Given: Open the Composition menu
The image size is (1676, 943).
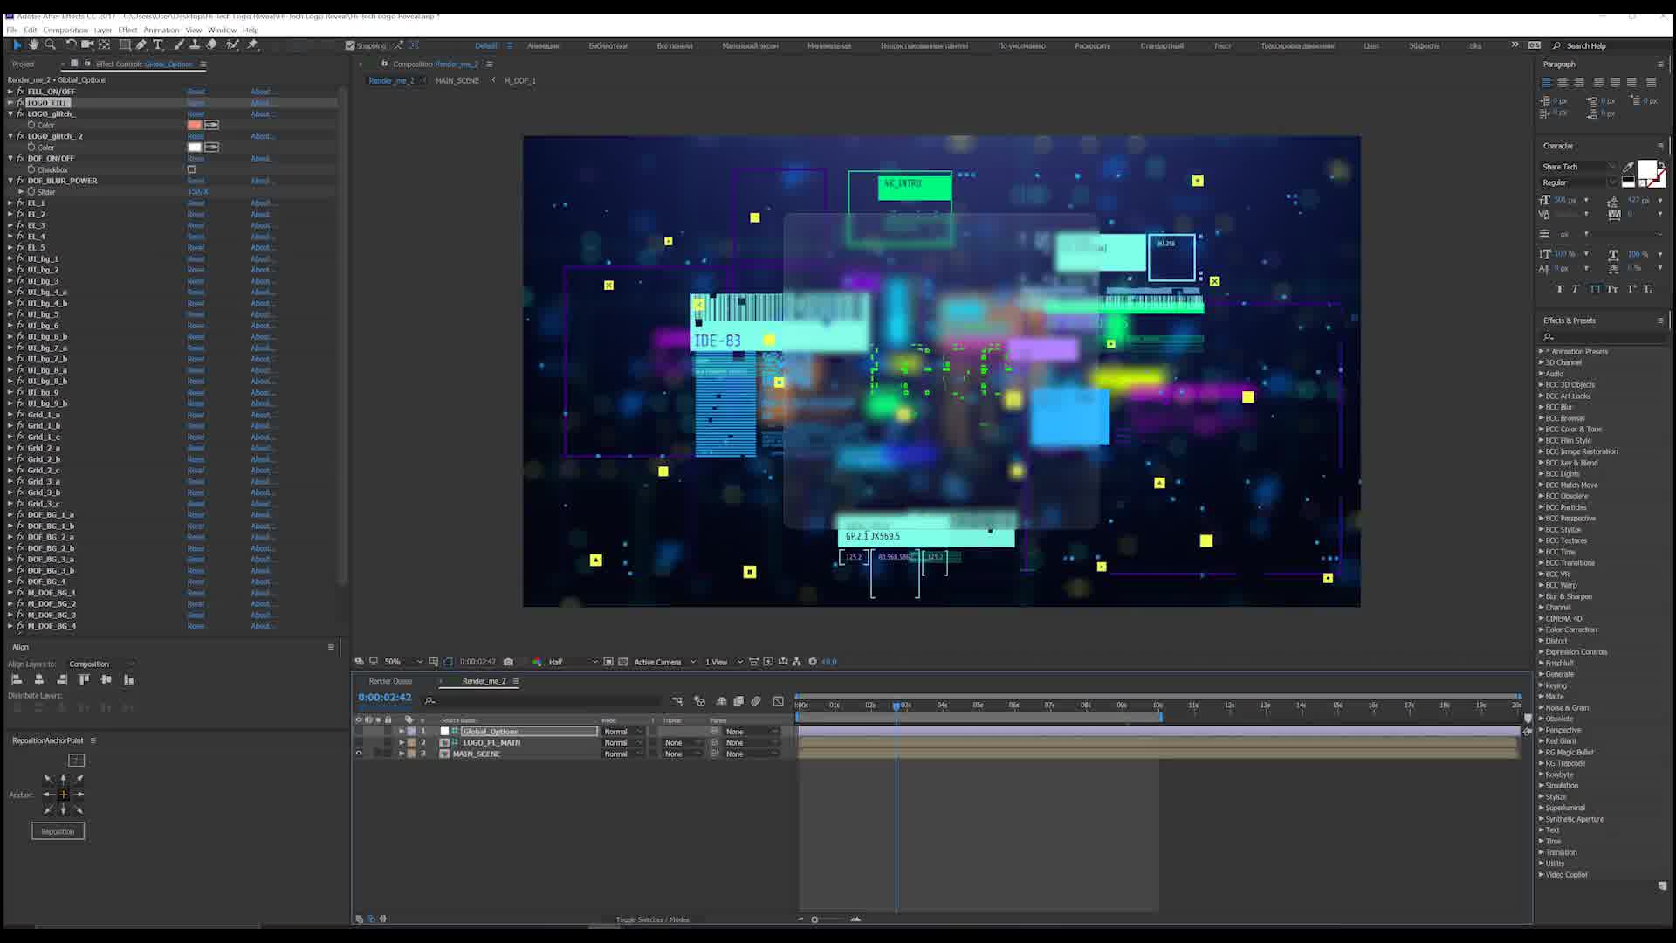Looking at the screenshot, I should point(65,30).
